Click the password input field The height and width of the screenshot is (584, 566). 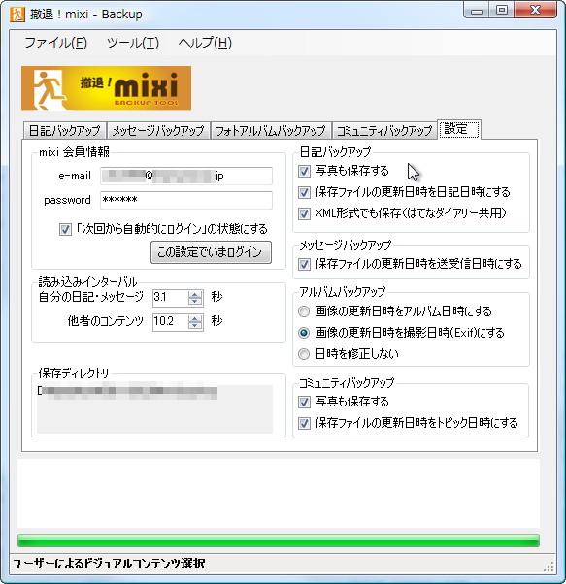[x=186, y=200]
